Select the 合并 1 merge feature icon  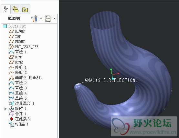(x=12, y=114)
